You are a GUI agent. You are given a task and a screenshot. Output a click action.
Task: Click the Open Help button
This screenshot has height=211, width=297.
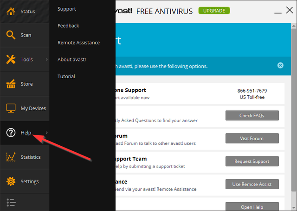point(252,206)
